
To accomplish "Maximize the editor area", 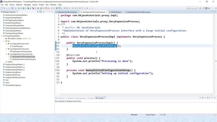I will point(215,12).
